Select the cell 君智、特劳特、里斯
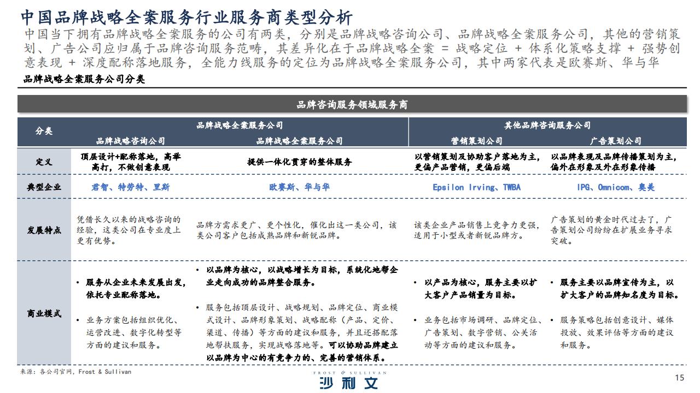 point(131,187)
